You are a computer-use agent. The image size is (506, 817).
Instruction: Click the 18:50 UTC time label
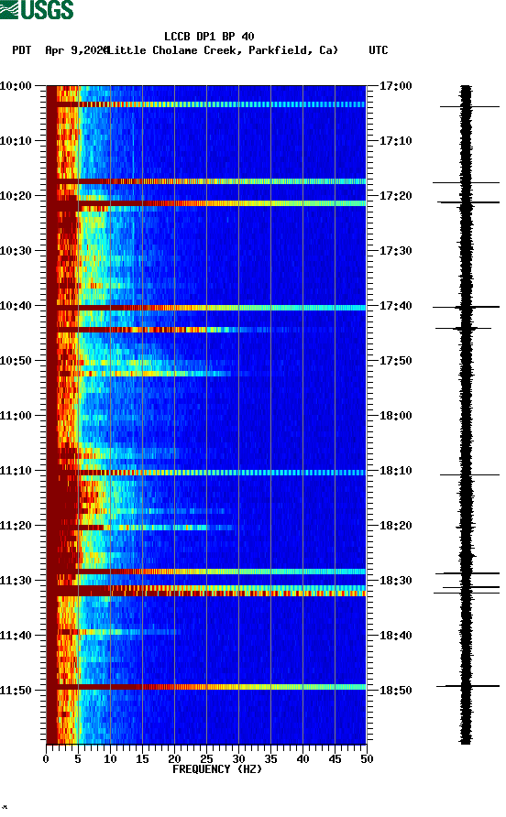[395, 691]
